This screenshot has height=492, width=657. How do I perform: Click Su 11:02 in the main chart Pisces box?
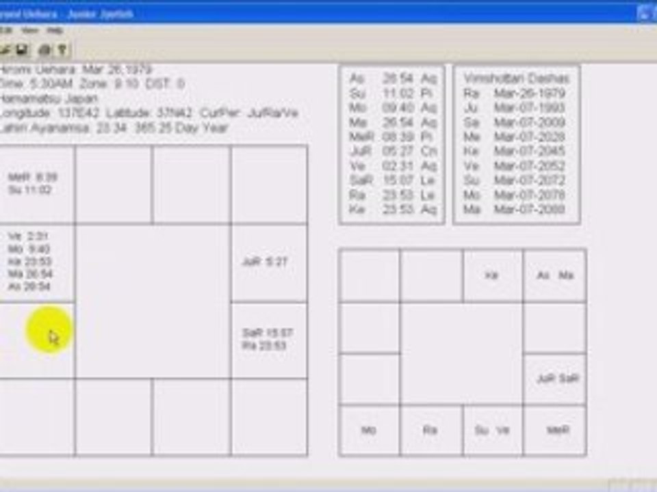30,190
